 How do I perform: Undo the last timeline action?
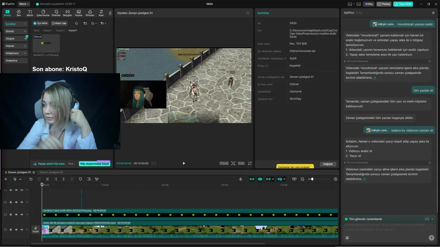(x=31, y=179)
